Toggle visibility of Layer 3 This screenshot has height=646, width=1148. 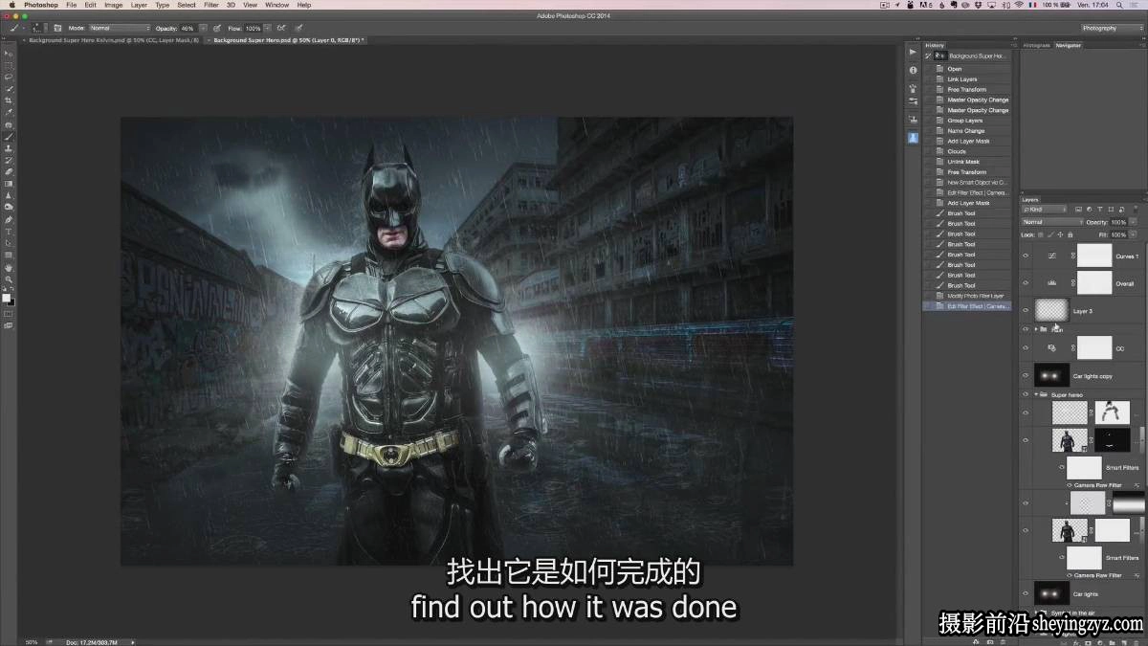(x=1027, y=311)
